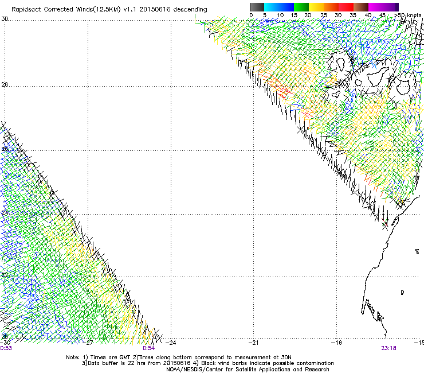Click the magenta 40-45 knots legend swatch

point(376,7)
